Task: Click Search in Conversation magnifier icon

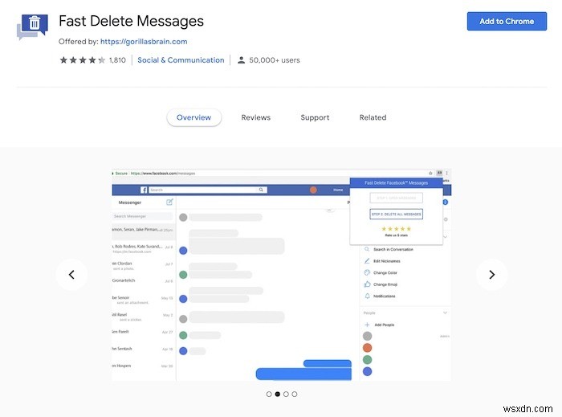Action: 367,249
